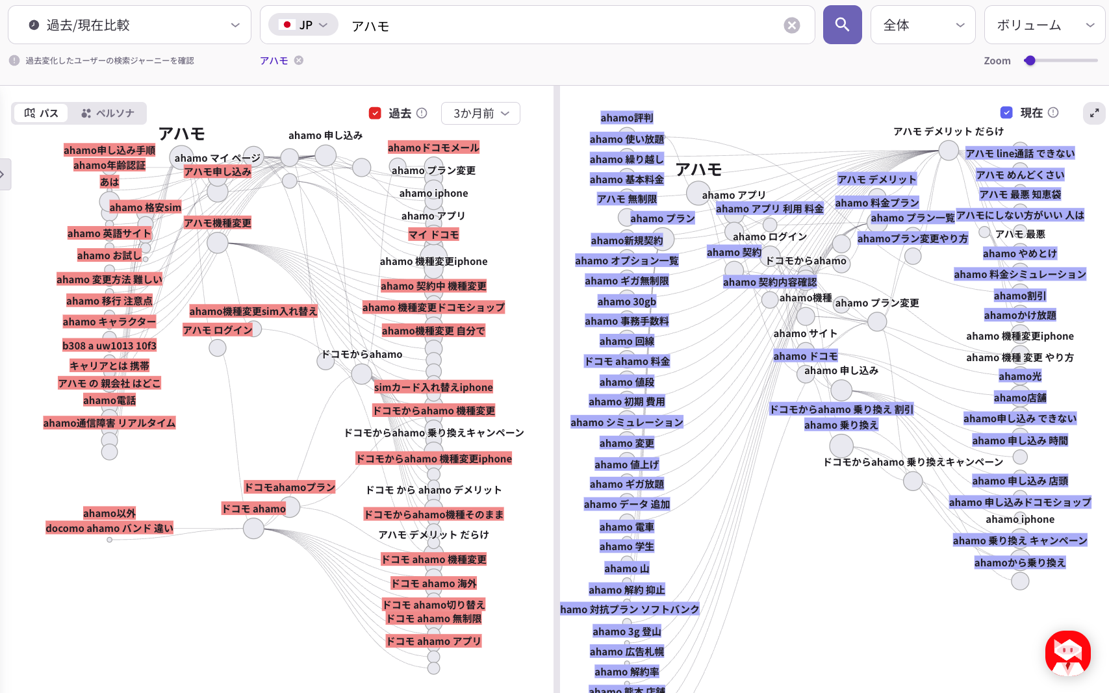
Task: Select ahamo 解約 抑止 node
Action: [626, 590]
